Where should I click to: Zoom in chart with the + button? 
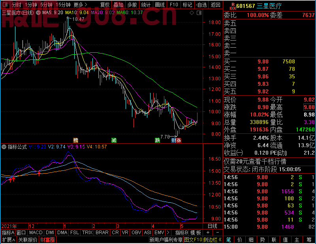click(x=208, y=233)
